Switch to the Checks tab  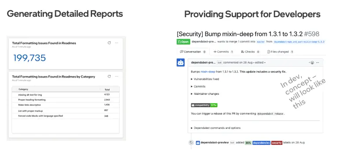(250, 52)
